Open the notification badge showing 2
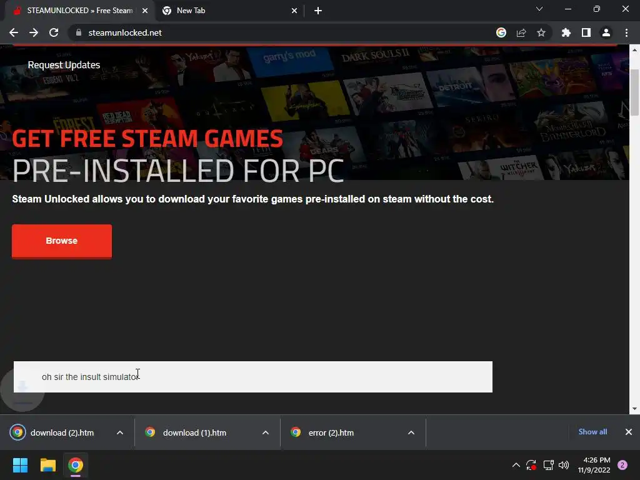 [622, 465]
